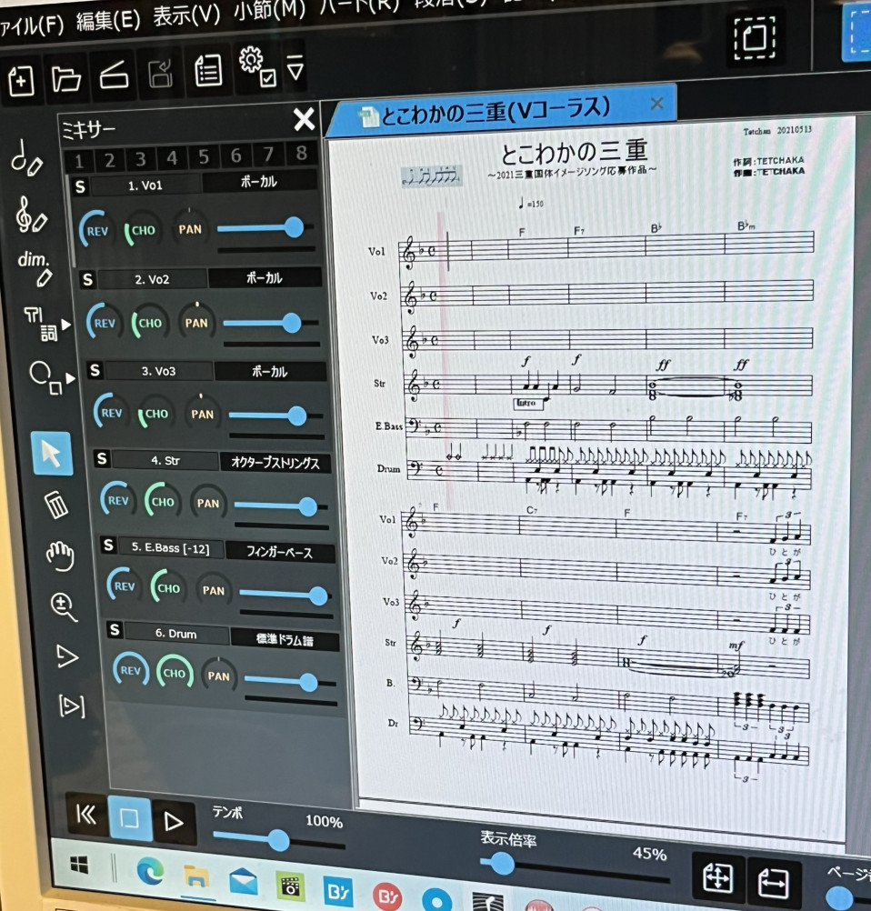Launch Microsoft Edge from taskbar
Image resolution: width=871 pixels, height=911 pixels.
(149, 871)
